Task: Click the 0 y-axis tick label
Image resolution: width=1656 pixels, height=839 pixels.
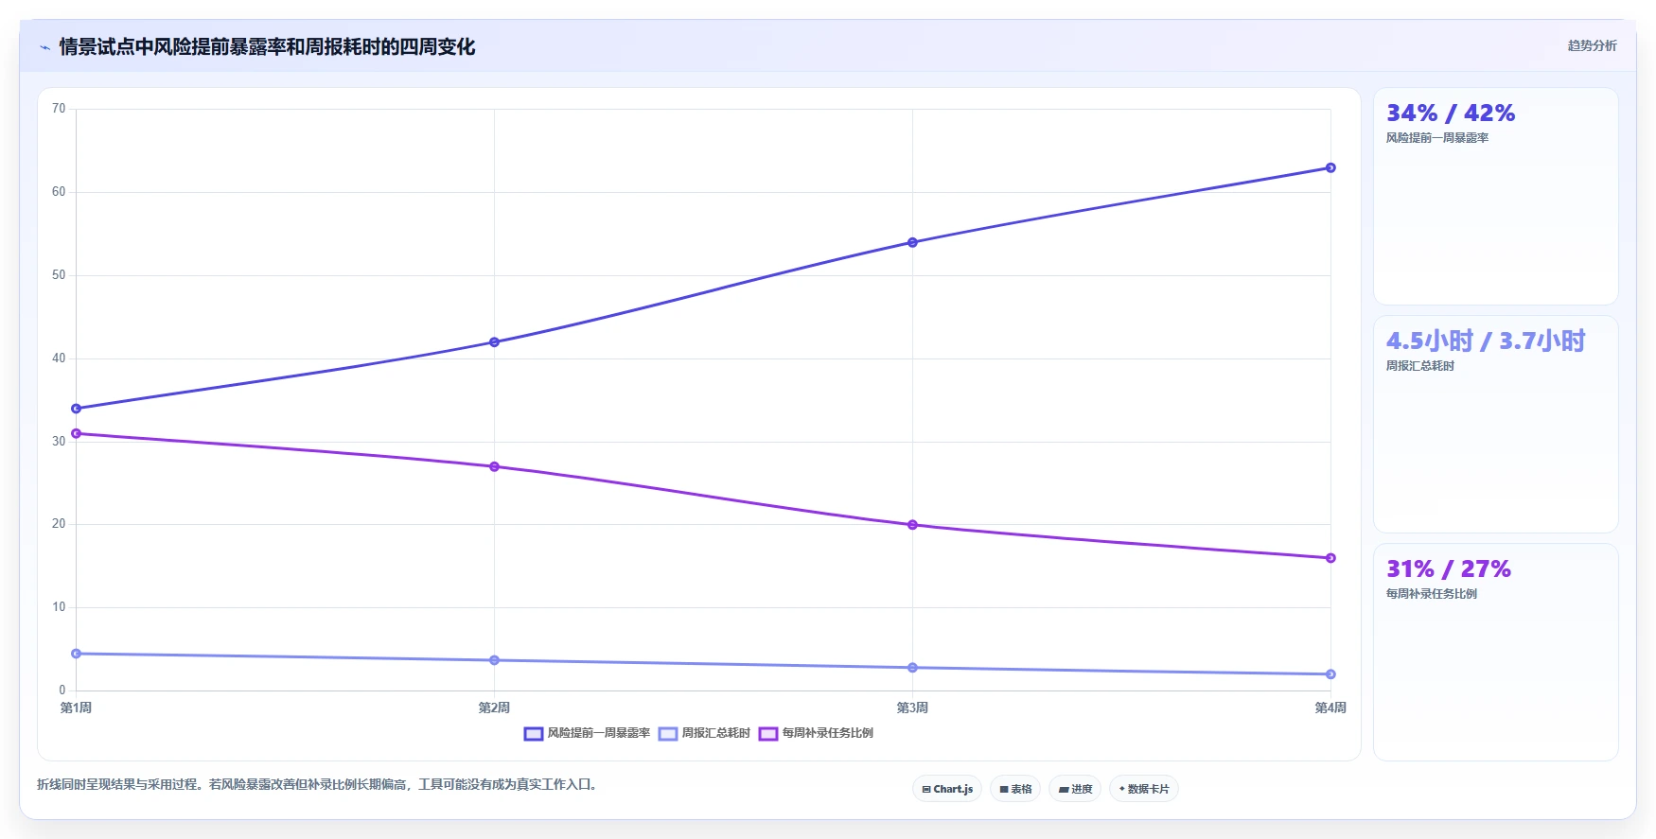Action: (62, 690)
